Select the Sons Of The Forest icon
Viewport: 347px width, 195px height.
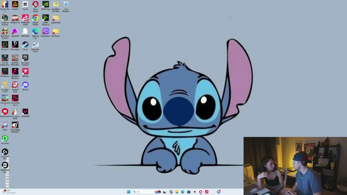(15, 100)
